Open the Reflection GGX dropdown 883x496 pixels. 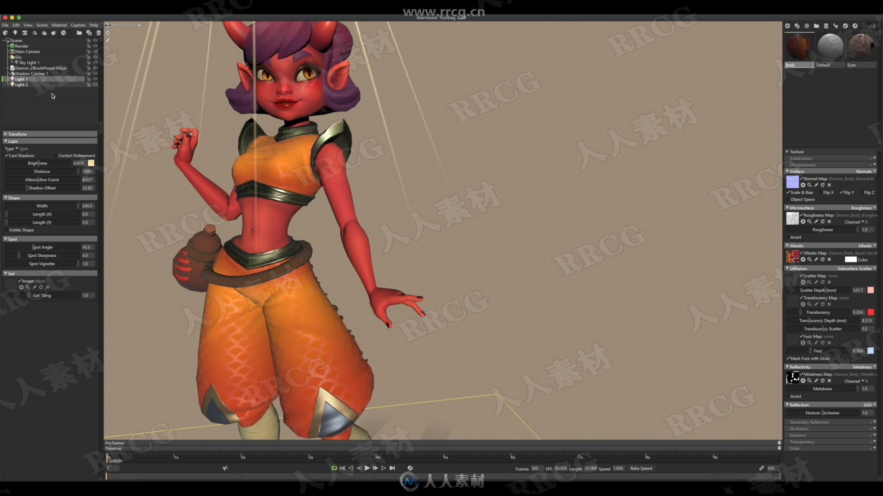tap(869, 405)
